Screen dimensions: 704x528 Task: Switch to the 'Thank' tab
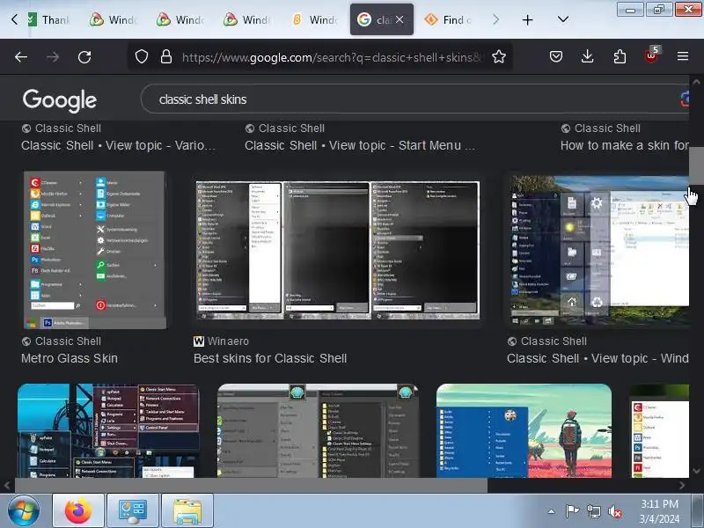[x=49, y=19]
